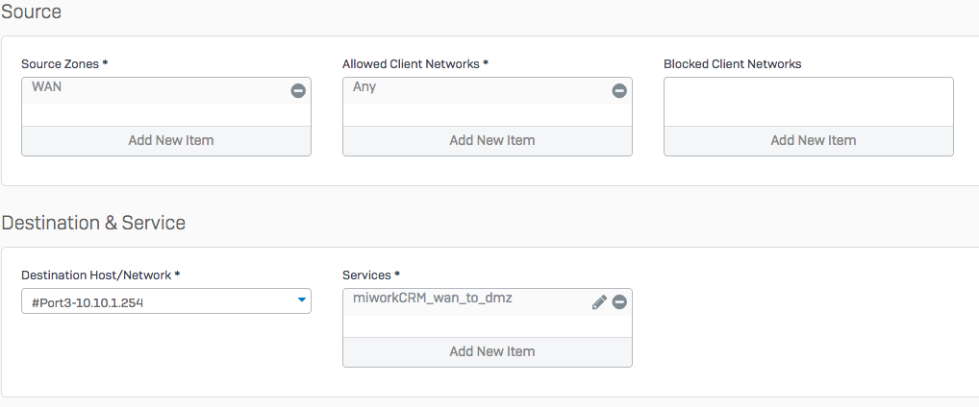Click the empty Blocked Client Networks list box
Viewport: 979px width, 407px height.
pyautogui.click(x=809, y=102)
